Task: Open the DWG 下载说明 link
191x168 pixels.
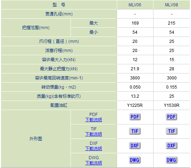Action: coord(94,163)
